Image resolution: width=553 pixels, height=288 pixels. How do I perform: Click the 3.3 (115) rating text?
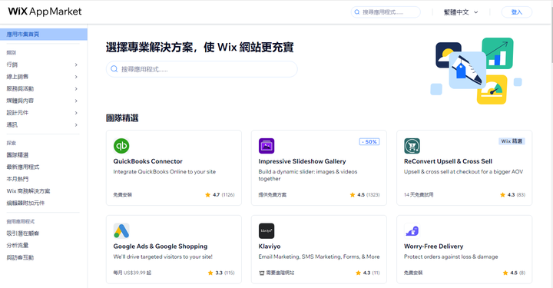point(224,273)
